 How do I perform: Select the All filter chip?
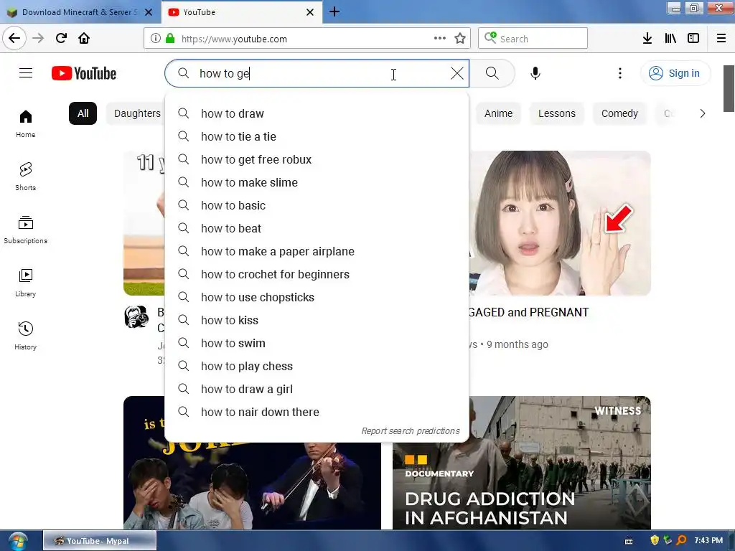(83, 113)
